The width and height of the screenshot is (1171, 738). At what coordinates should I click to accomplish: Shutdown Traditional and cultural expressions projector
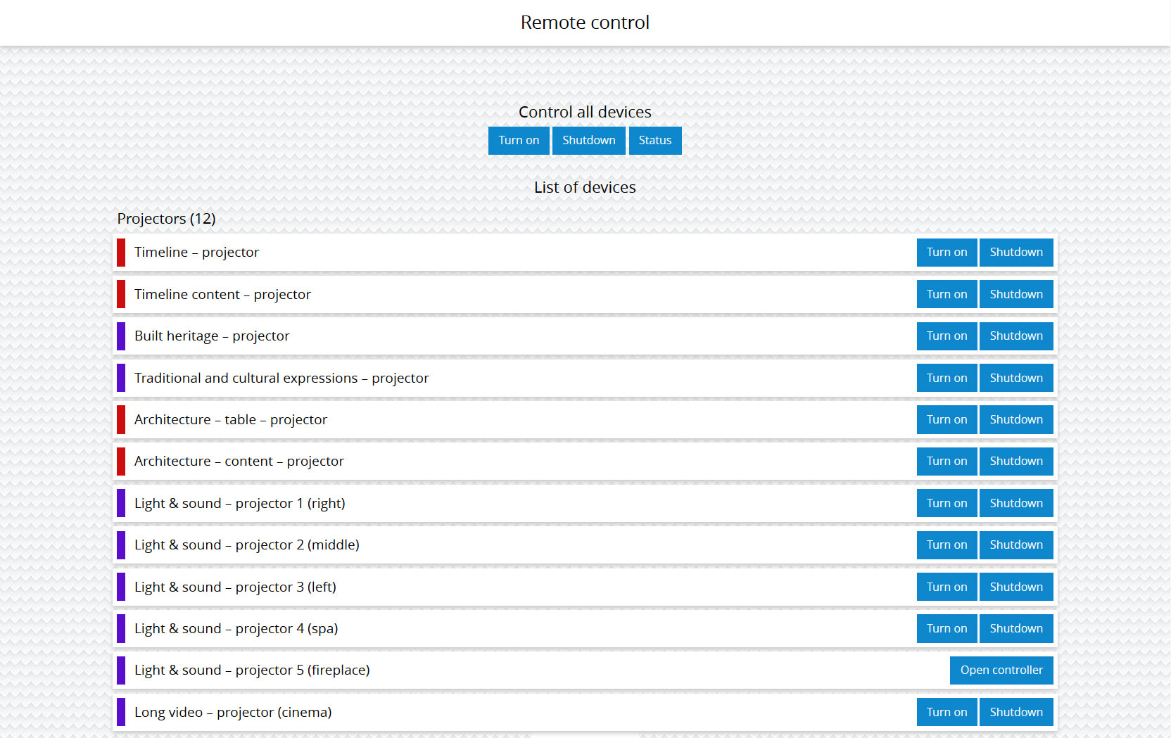click(1016, 378)
